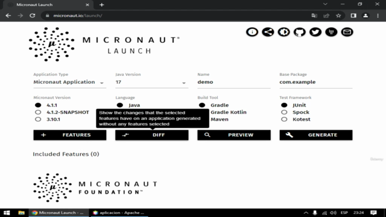Select Java language radio button
This screenshot has width=386, height=217.
120,105
